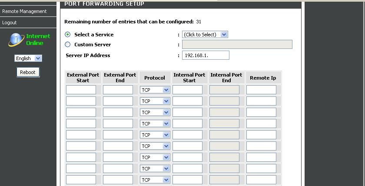Click the Internet Online status text

point(38,40)
